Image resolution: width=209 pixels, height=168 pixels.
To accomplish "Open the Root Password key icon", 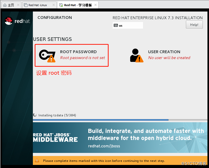I will 47,56.
